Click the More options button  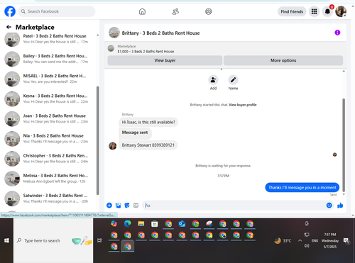tap(283, 60)
